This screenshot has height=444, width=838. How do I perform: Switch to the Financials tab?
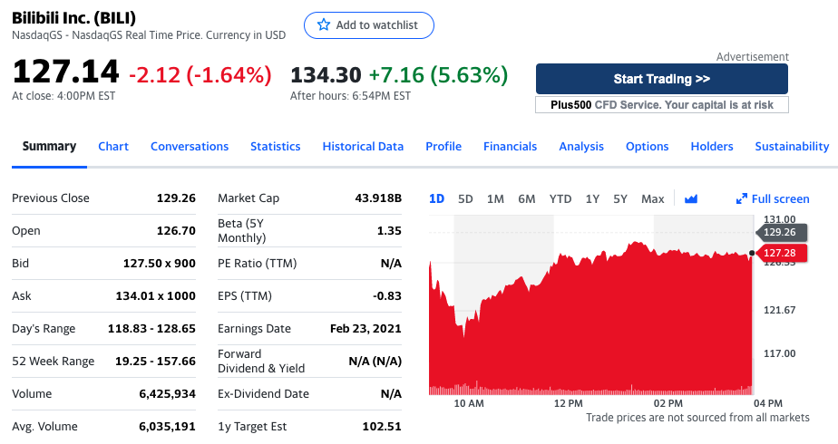click(511, 146)
